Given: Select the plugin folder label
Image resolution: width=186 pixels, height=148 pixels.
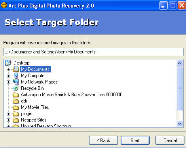Looking at the screenshot, I should [27, 114].
